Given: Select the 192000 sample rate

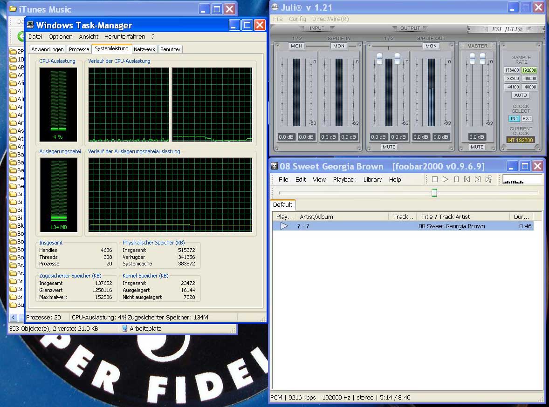Looking at the screenshot, I should (529, 70).
